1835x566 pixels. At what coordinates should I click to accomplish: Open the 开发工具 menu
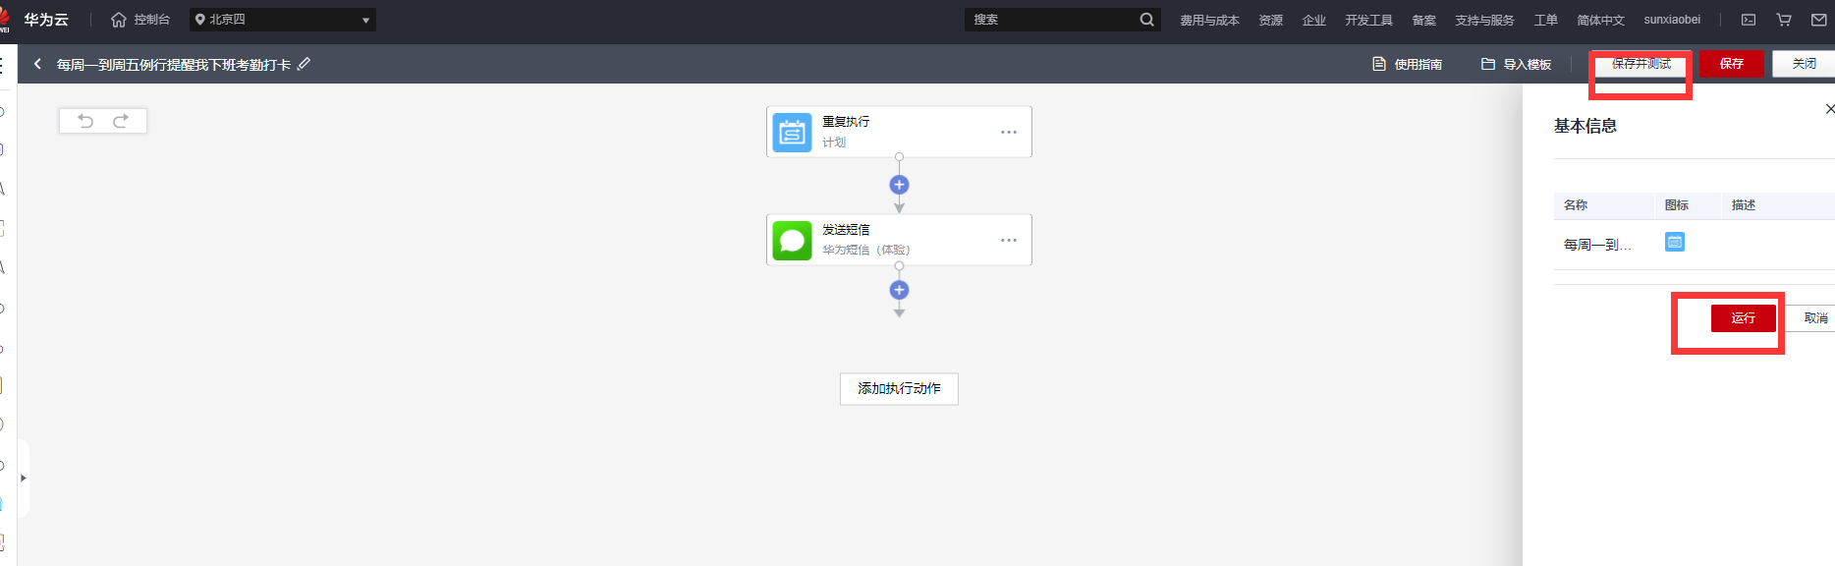(1368, 21)
